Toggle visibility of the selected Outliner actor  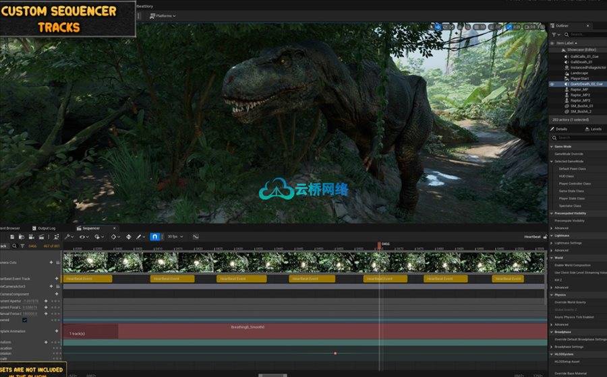[552, 84]
